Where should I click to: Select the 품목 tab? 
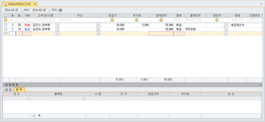pos(19,89)
